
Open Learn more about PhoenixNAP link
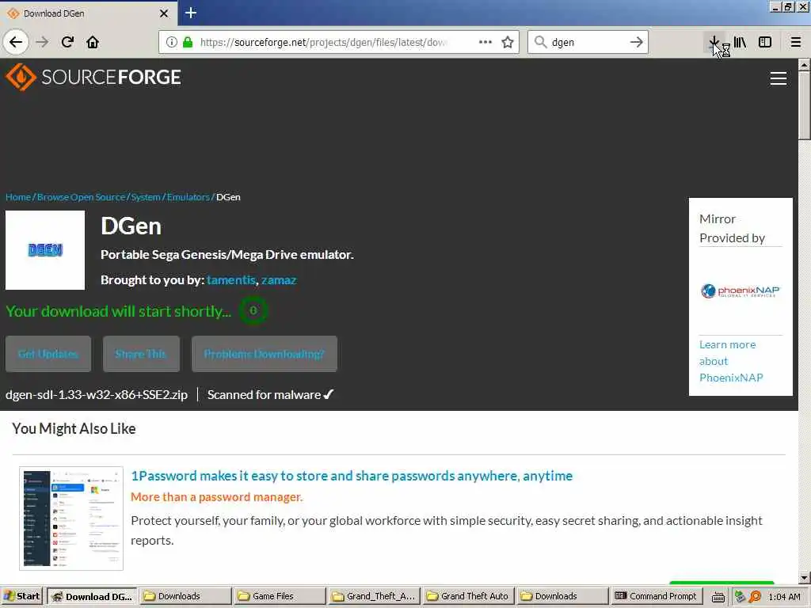(x=731, y=361)
